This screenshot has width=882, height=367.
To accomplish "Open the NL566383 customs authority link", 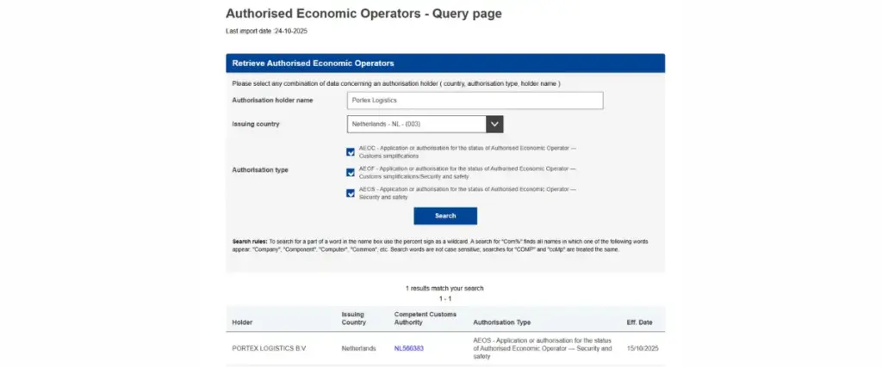I will pyautogui.click(x=408, y=348).
